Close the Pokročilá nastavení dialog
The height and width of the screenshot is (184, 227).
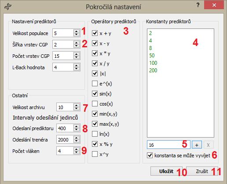point(214,5)
